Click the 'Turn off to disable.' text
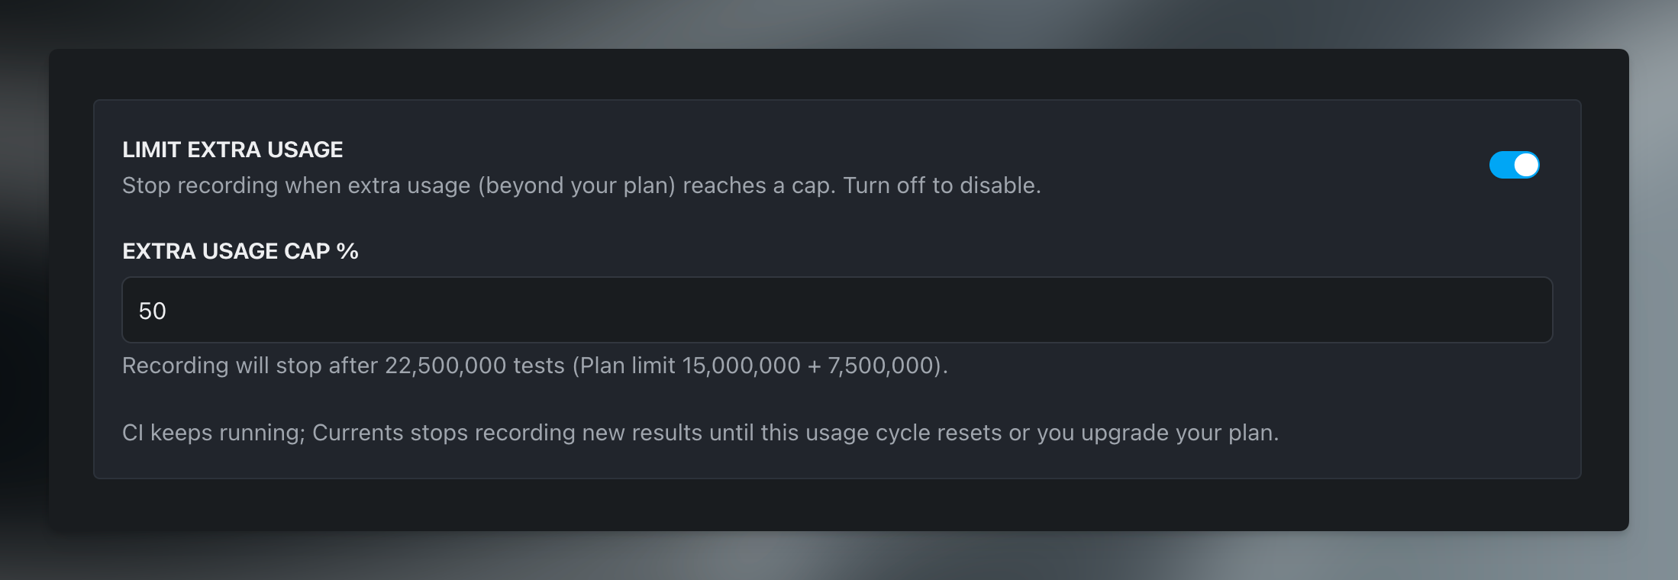1678x580 pixels. pos(941,185)
